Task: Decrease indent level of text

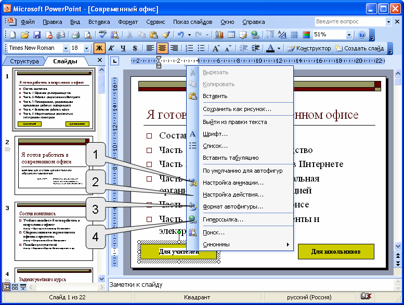Action: pyautogui.click(x=243, y=48)
